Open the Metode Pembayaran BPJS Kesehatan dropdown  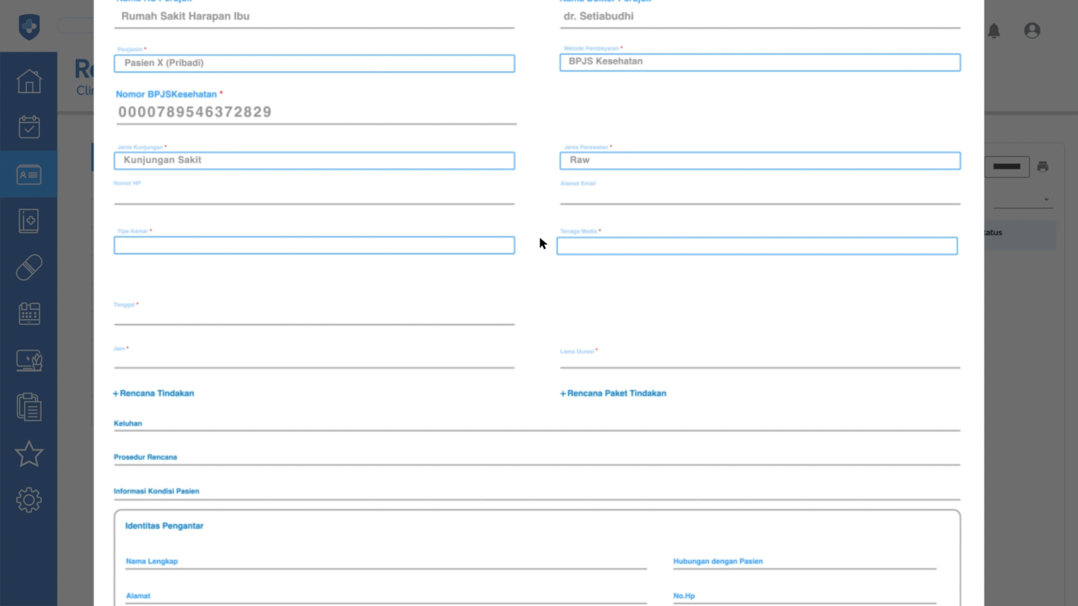pos(760,62)
